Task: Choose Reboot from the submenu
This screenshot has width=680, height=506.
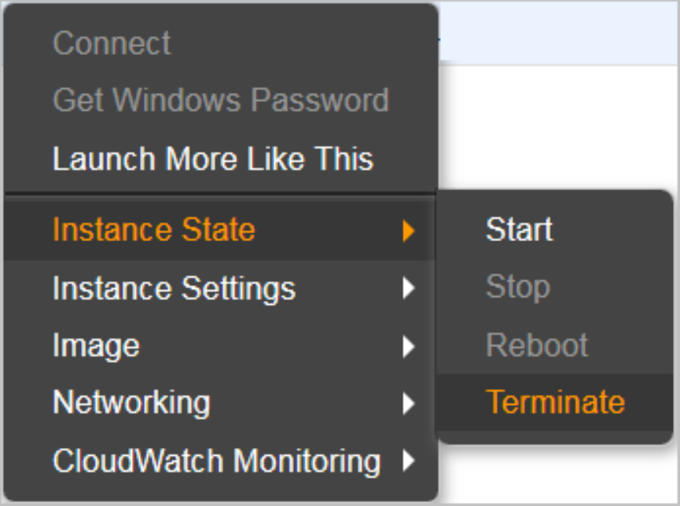Action: [537, 345]
